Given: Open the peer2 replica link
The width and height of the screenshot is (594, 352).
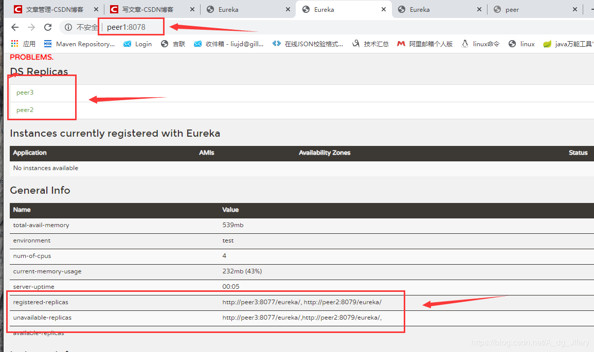Looking at the screenshot, I should 25,110.
